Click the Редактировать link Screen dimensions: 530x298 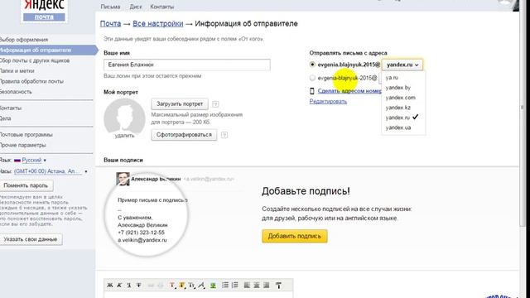pos(328,101)
